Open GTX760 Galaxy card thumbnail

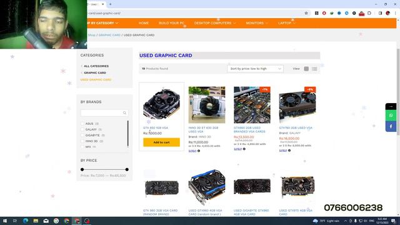pyautogui.click(x=297, y=105)
